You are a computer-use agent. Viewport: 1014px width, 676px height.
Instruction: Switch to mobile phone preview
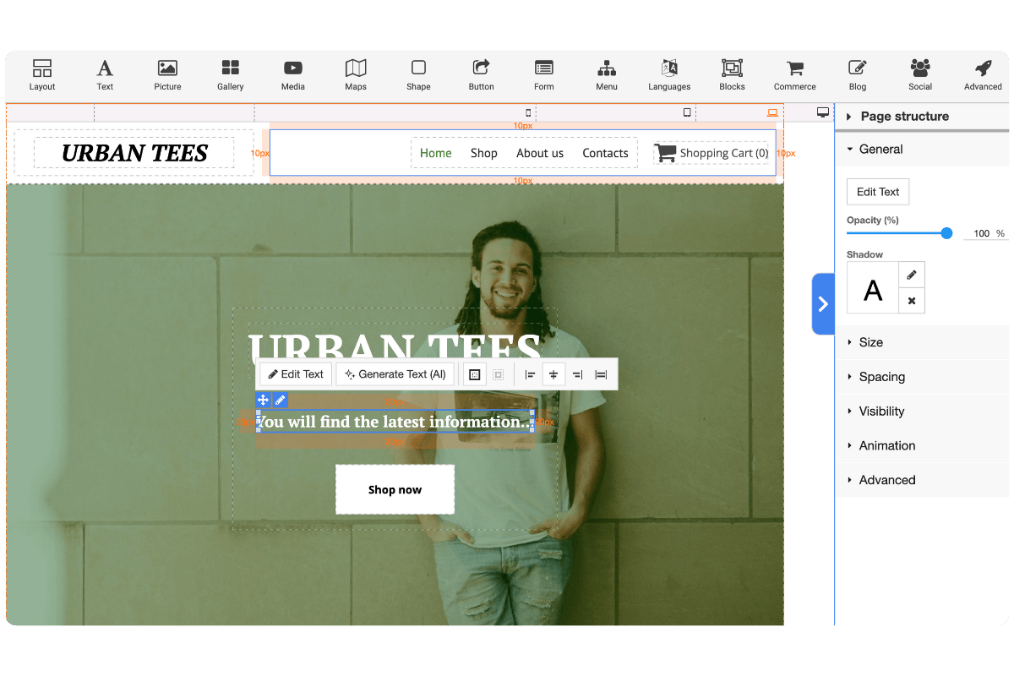527,111
